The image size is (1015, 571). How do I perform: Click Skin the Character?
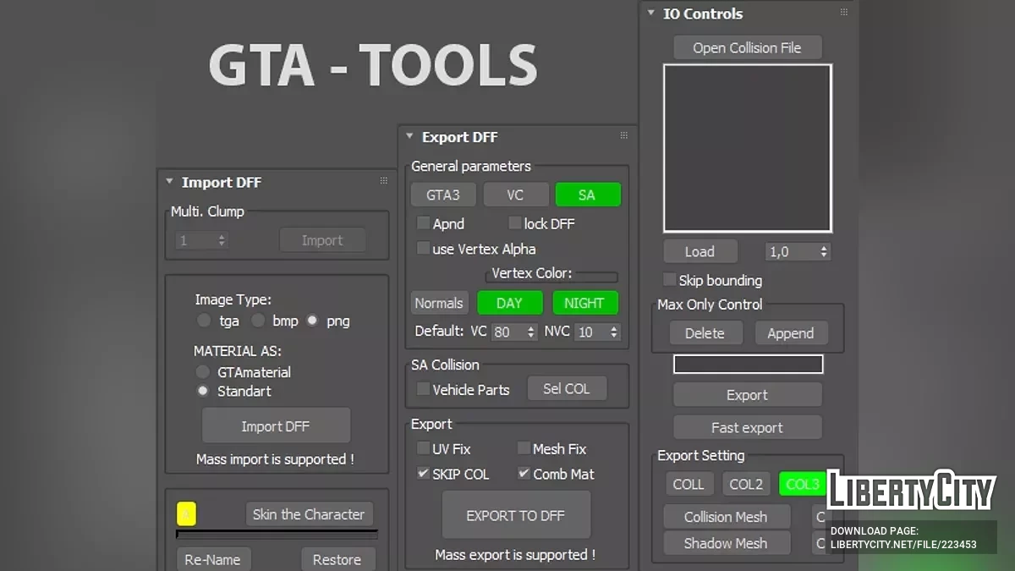coord(309,513)
